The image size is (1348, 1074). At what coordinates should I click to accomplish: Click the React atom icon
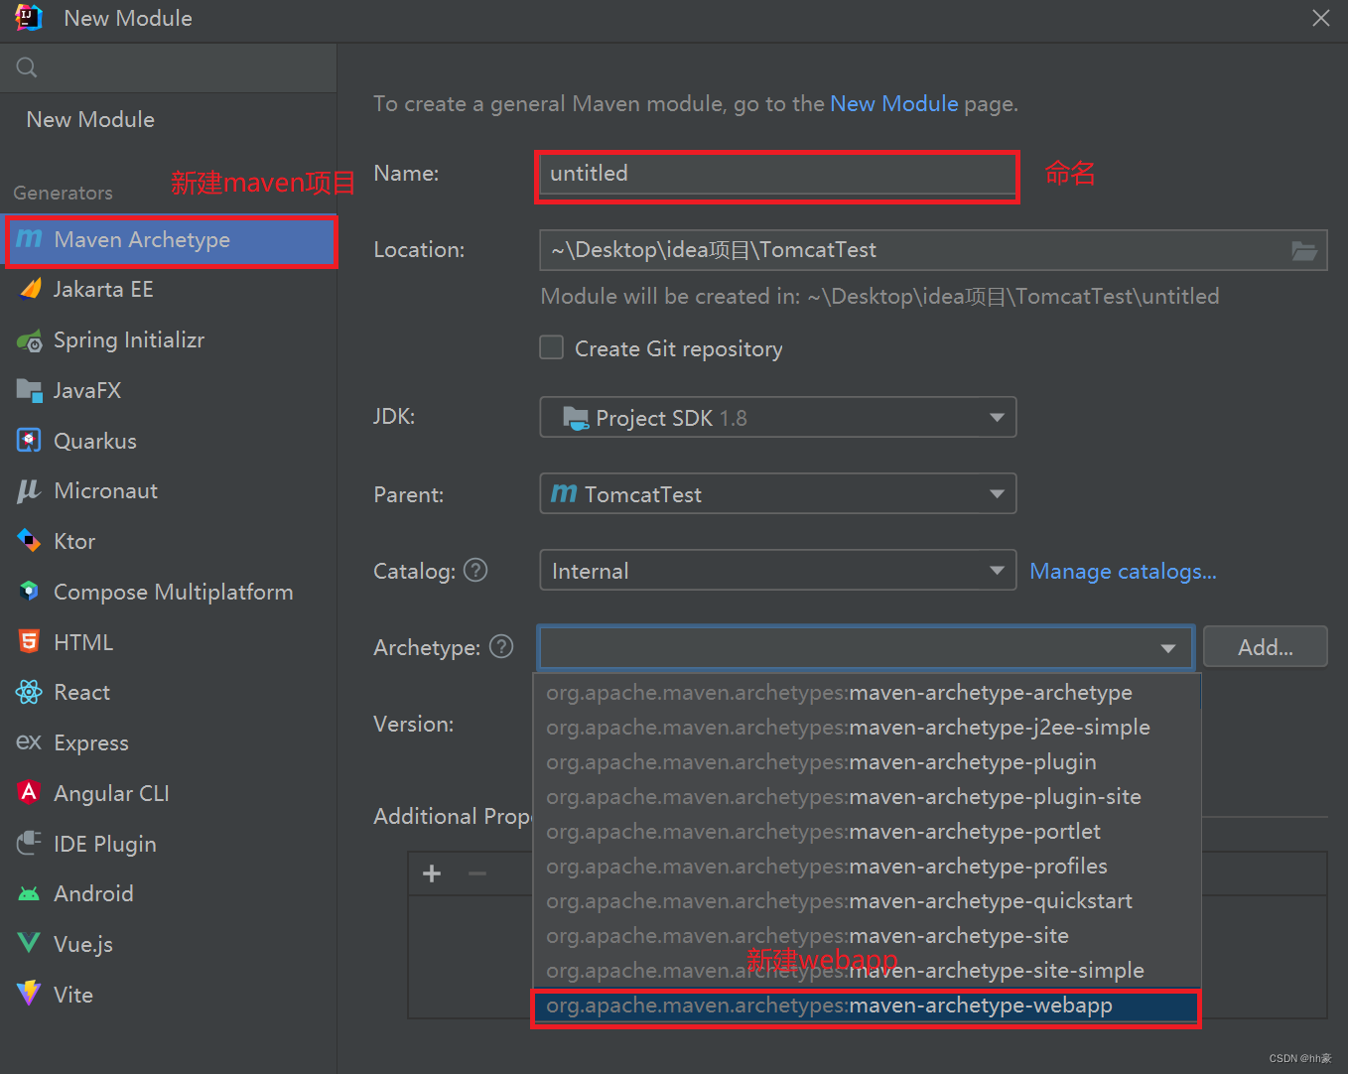click(30, 692)
